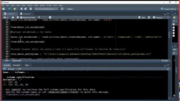180x101 pixels.
Task: Open the panes layout dropdown arrow
Action: coord(65,9)
